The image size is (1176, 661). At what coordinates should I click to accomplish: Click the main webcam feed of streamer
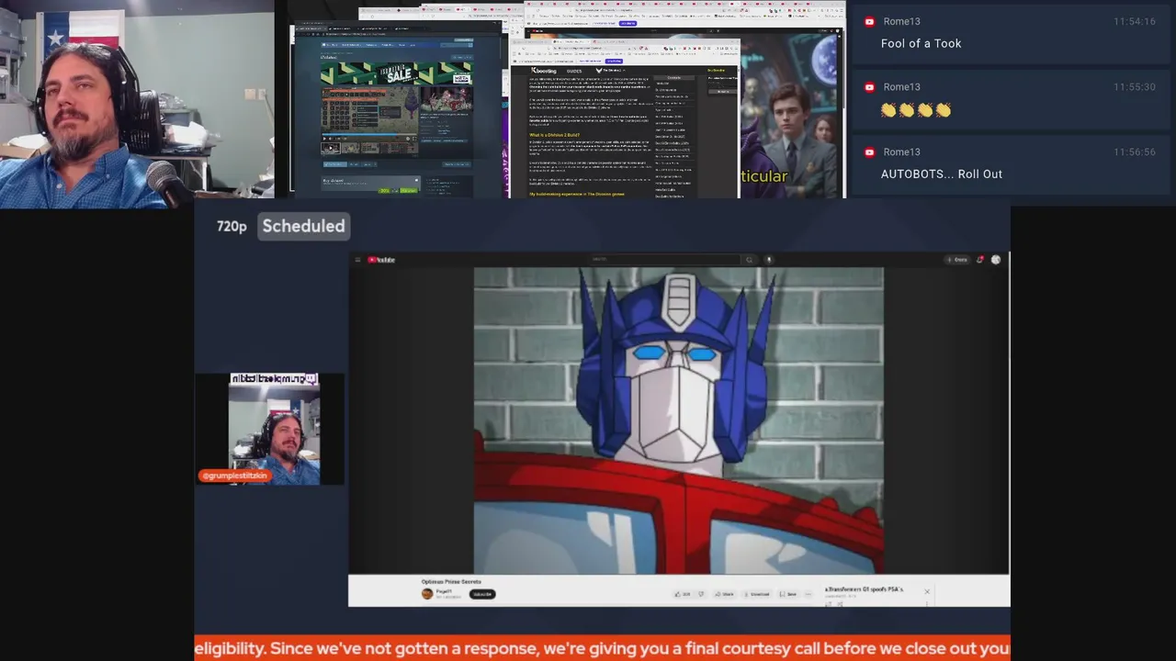click(x=137, y=104)
